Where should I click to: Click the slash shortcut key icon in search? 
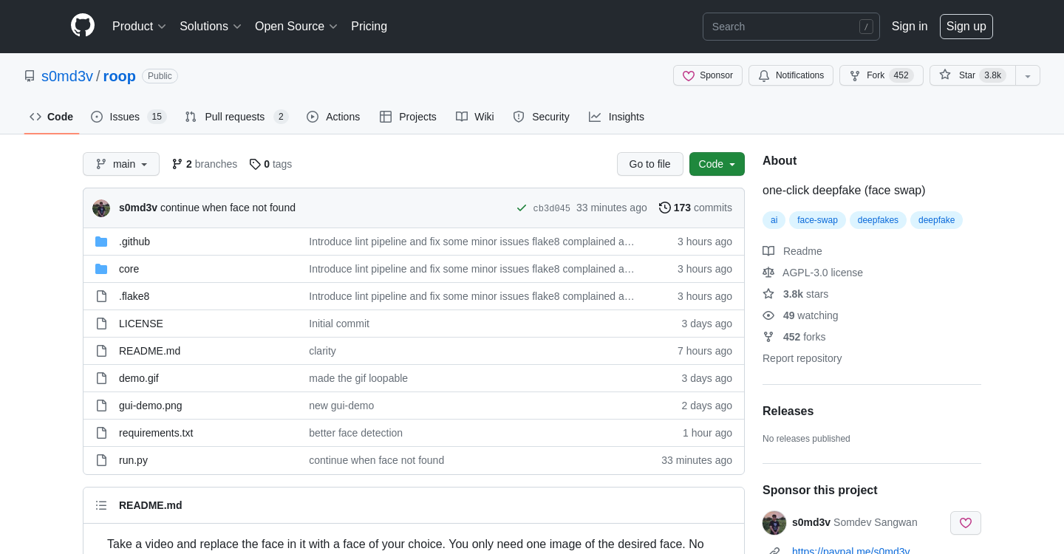[866, 27]
